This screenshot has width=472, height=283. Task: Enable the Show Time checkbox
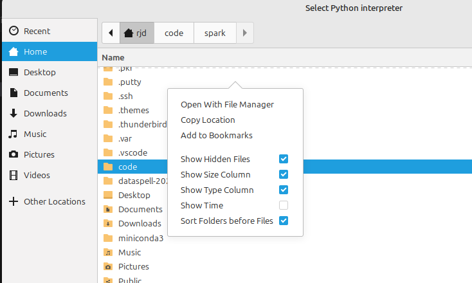tap(283, 206)
